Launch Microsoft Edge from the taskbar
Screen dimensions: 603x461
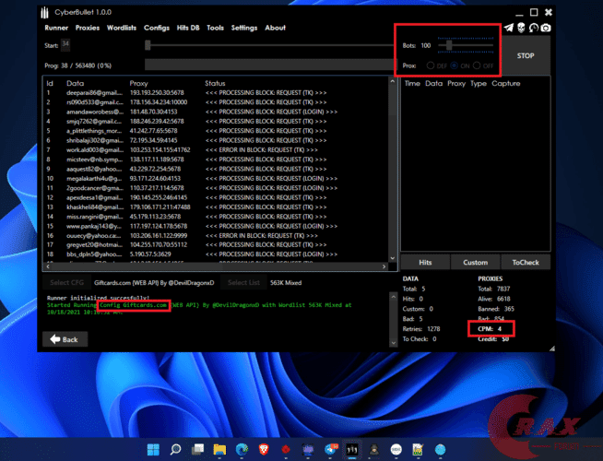[242, 449]
